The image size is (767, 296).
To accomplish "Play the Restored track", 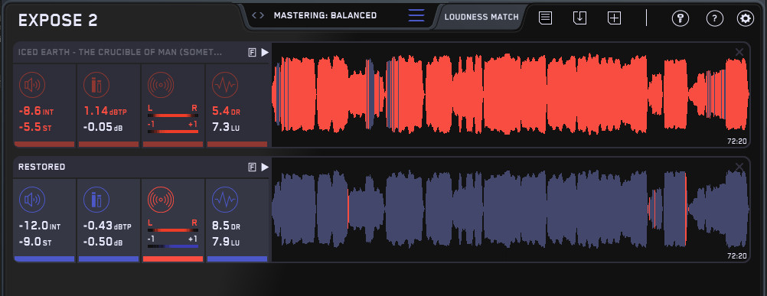I will click(x=265, y=167).
